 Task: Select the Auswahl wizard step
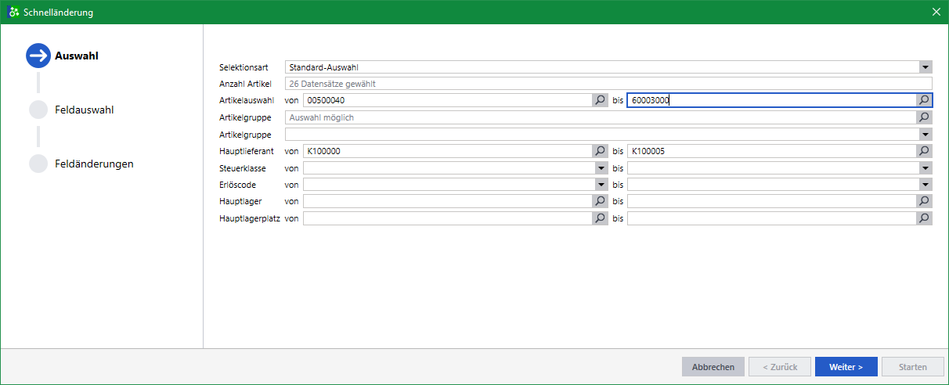click(76, 56)
